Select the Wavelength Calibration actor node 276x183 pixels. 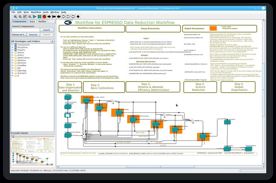pyautogui.click(x=156, y=124)
